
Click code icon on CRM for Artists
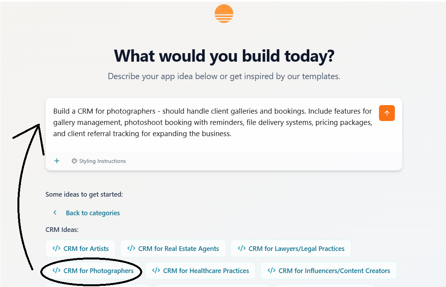57,249
